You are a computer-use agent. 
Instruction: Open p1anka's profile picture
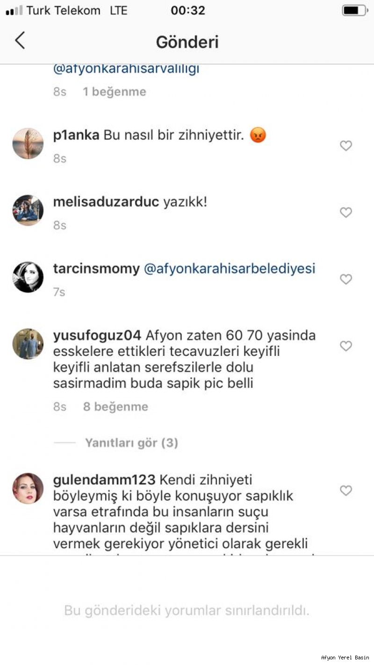pyautogui.click(x=28, y=144)
